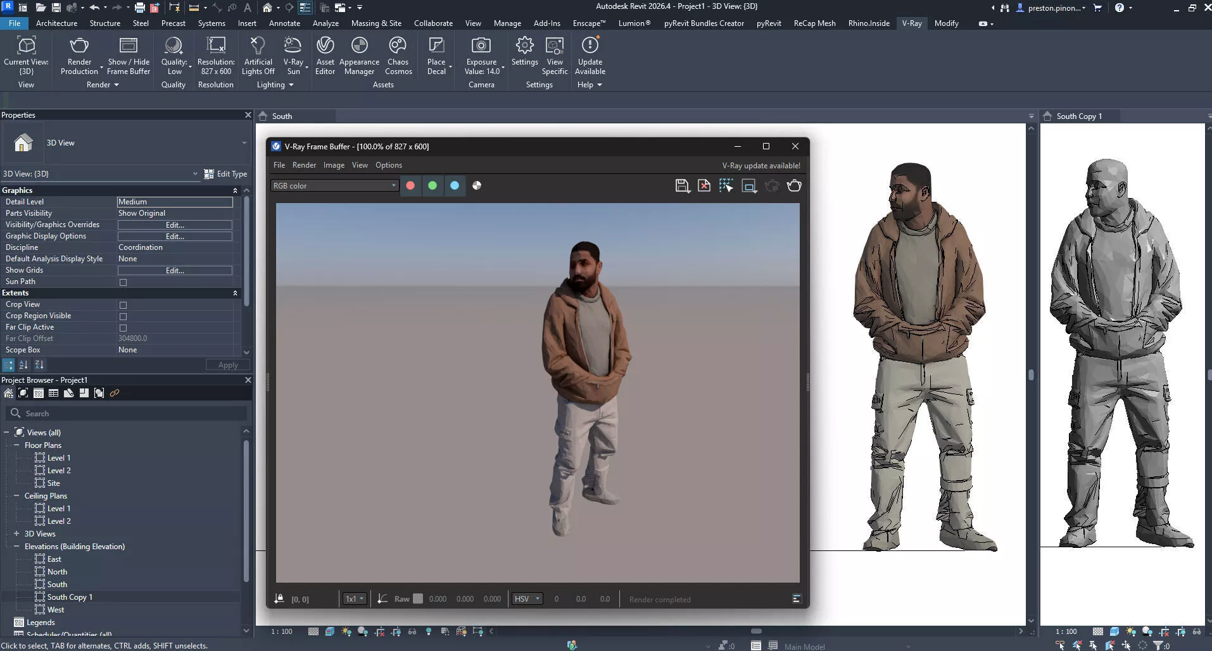Expand the 3D Views tree node
Image resolution: width=1212 pixels, height=651 pixels.
click(16, 533)
